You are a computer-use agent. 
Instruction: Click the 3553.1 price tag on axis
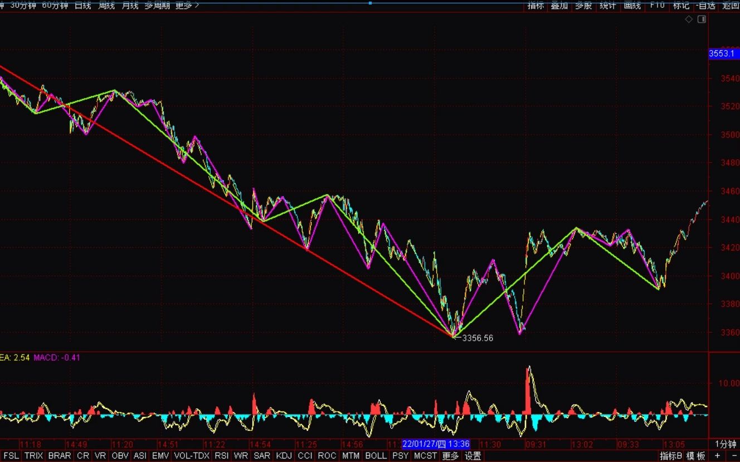(x=723, y=53)
